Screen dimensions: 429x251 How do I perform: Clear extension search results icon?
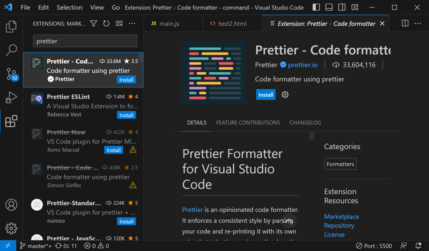[x=119, y=23]
